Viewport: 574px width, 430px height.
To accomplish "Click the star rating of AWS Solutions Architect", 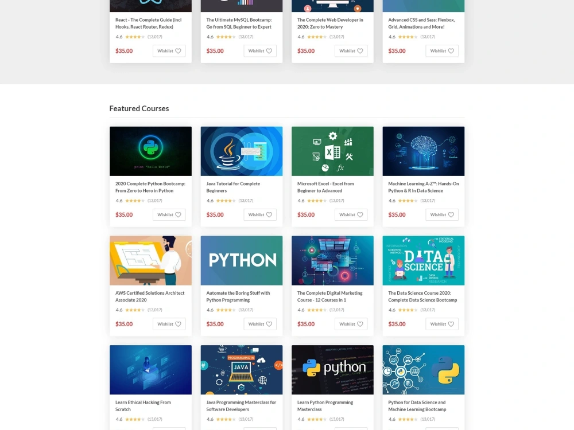I will click(135, 310).
